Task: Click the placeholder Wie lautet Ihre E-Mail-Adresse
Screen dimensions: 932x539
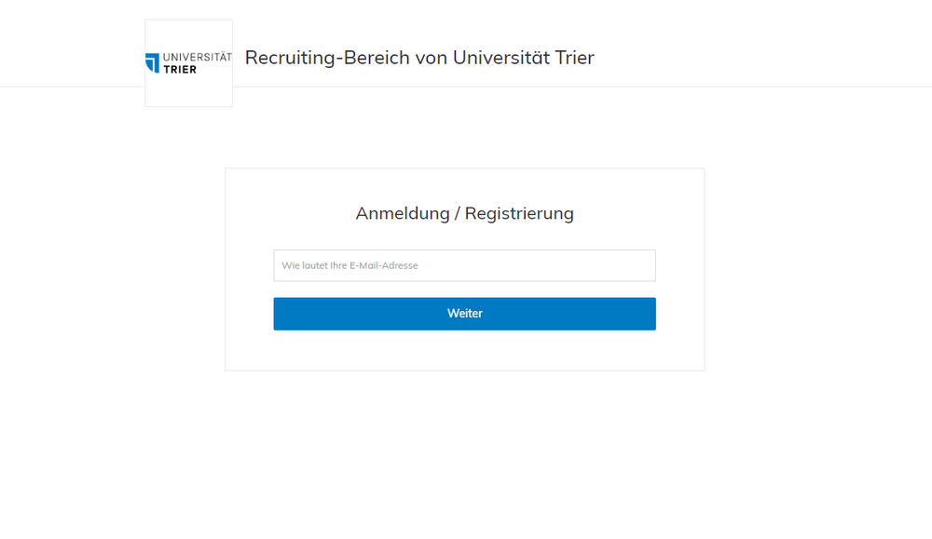Action: point(349,265)
